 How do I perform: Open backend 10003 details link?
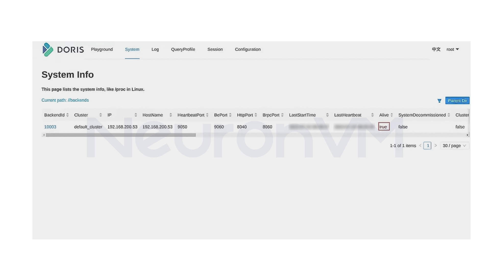tap(50, 127)
